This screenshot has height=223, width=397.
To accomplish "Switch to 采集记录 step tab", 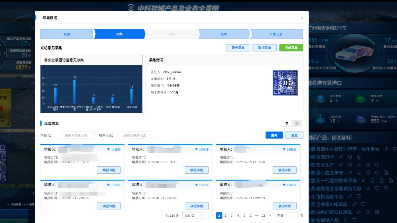I will tap(276, 34).
